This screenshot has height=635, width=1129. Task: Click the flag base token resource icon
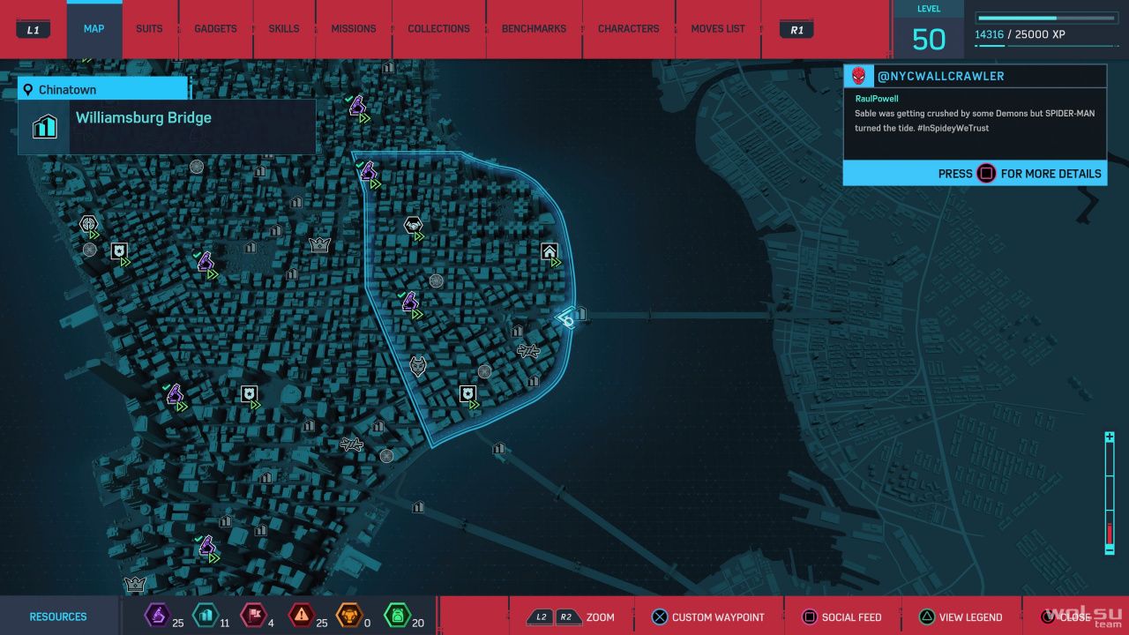click(252, 616)
